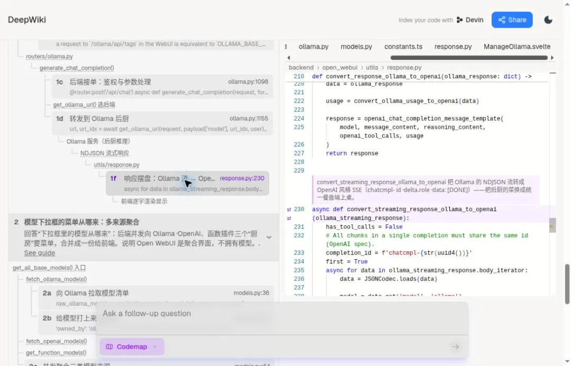Select step 1d 转发到 Ollama 后厨 card
The height and width of the screenshot is (366, 571).
(162, 123)
